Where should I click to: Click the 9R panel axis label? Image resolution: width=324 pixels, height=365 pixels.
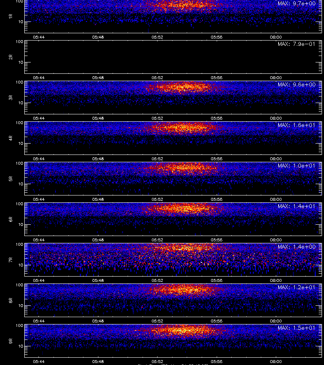(x=11, y=341)
